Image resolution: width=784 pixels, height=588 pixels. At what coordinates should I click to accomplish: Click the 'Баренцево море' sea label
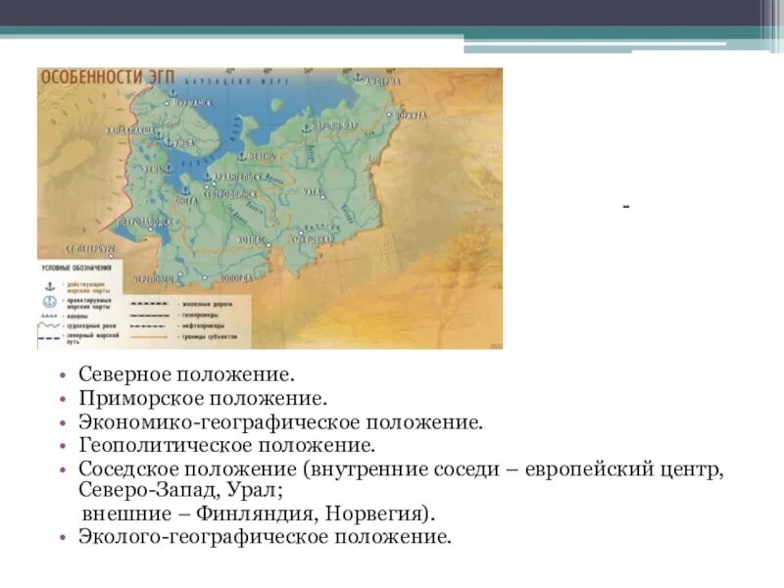(x=237, y=81)
